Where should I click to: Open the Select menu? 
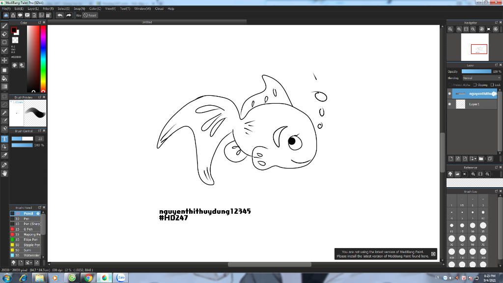[63, 9]
